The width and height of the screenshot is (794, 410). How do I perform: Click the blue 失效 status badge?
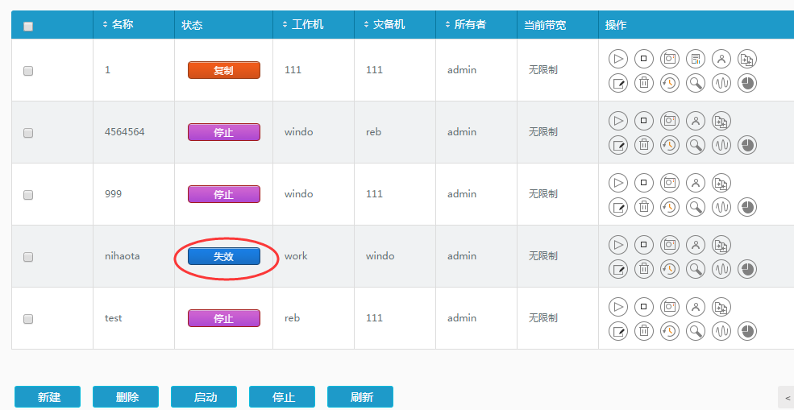point(223,256)
